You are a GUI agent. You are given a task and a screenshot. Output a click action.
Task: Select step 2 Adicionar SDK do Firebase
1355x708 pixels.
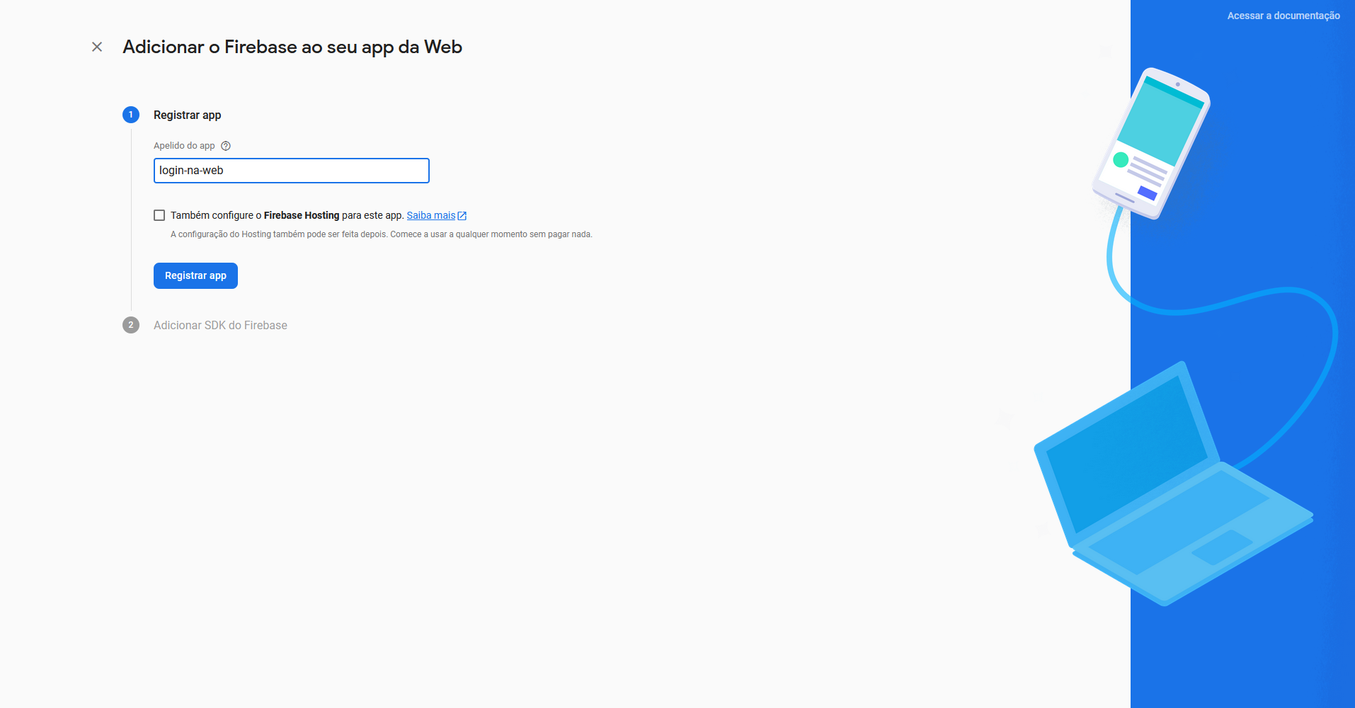(x=220, y=325)
